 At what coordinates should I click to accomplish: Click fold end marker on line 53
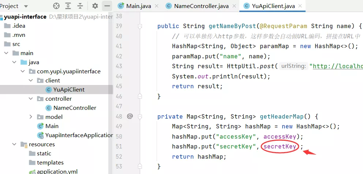[x=139, y=166]
